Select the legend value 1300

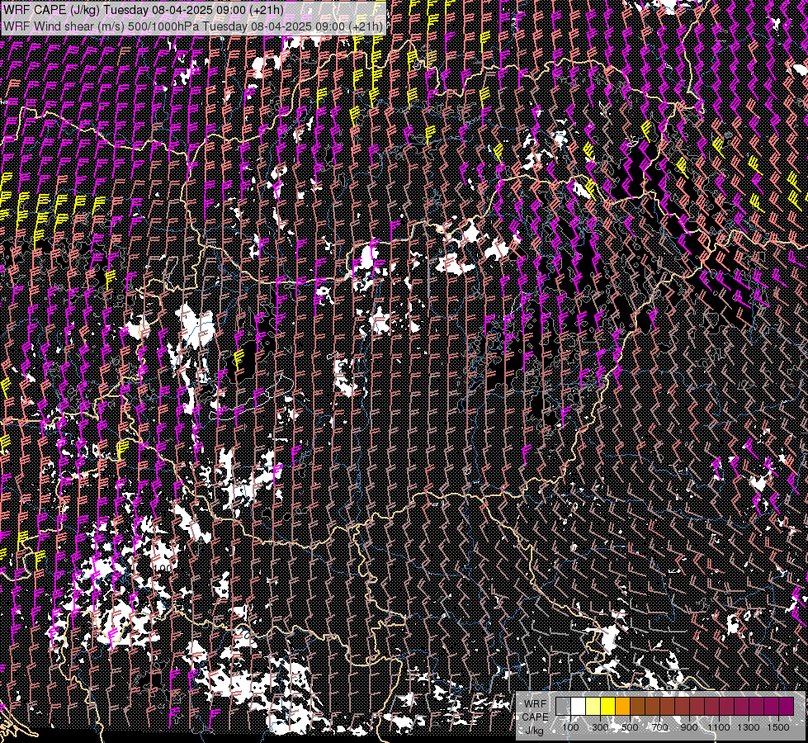(749, 727)
